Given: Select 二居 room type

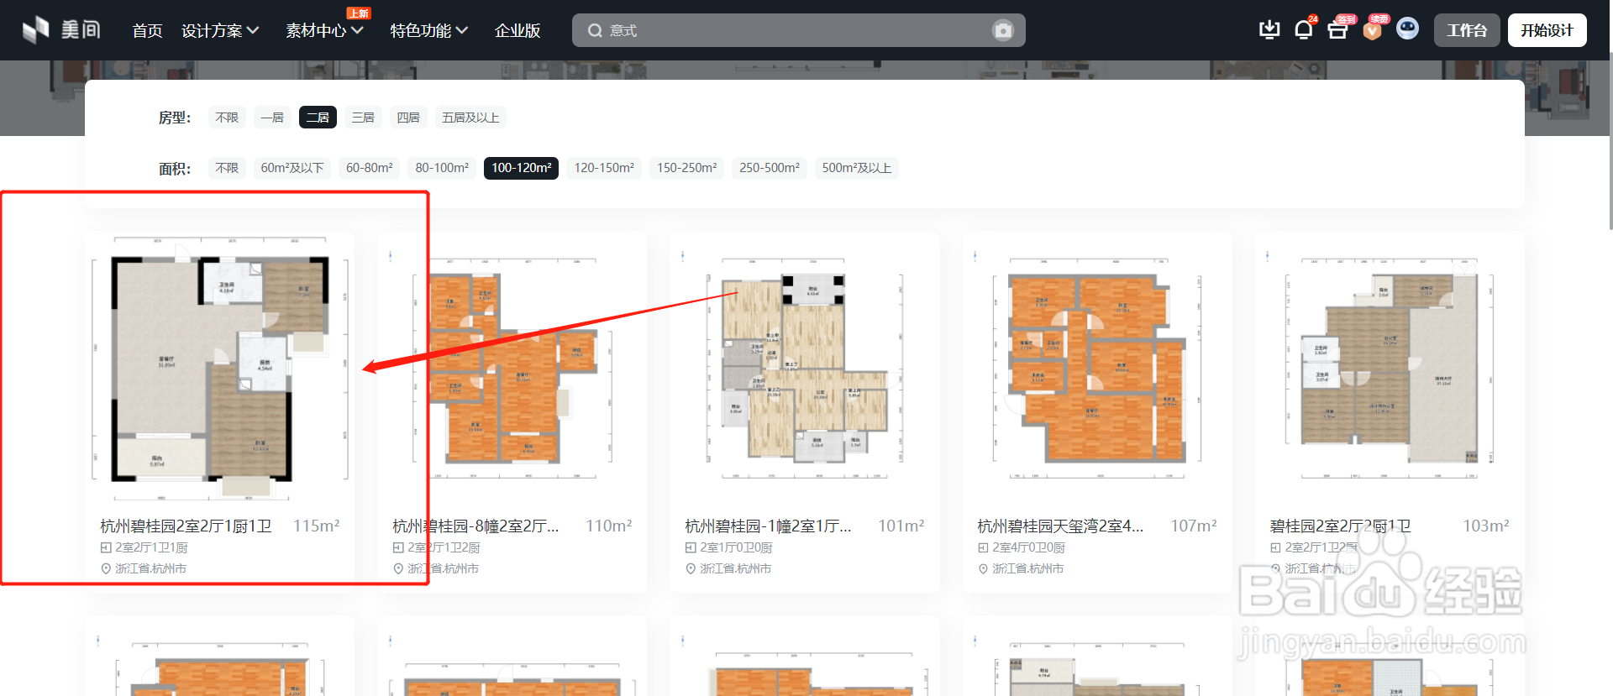Looking at the screenshot, I should pyautogui.click(x=318, y=118).
